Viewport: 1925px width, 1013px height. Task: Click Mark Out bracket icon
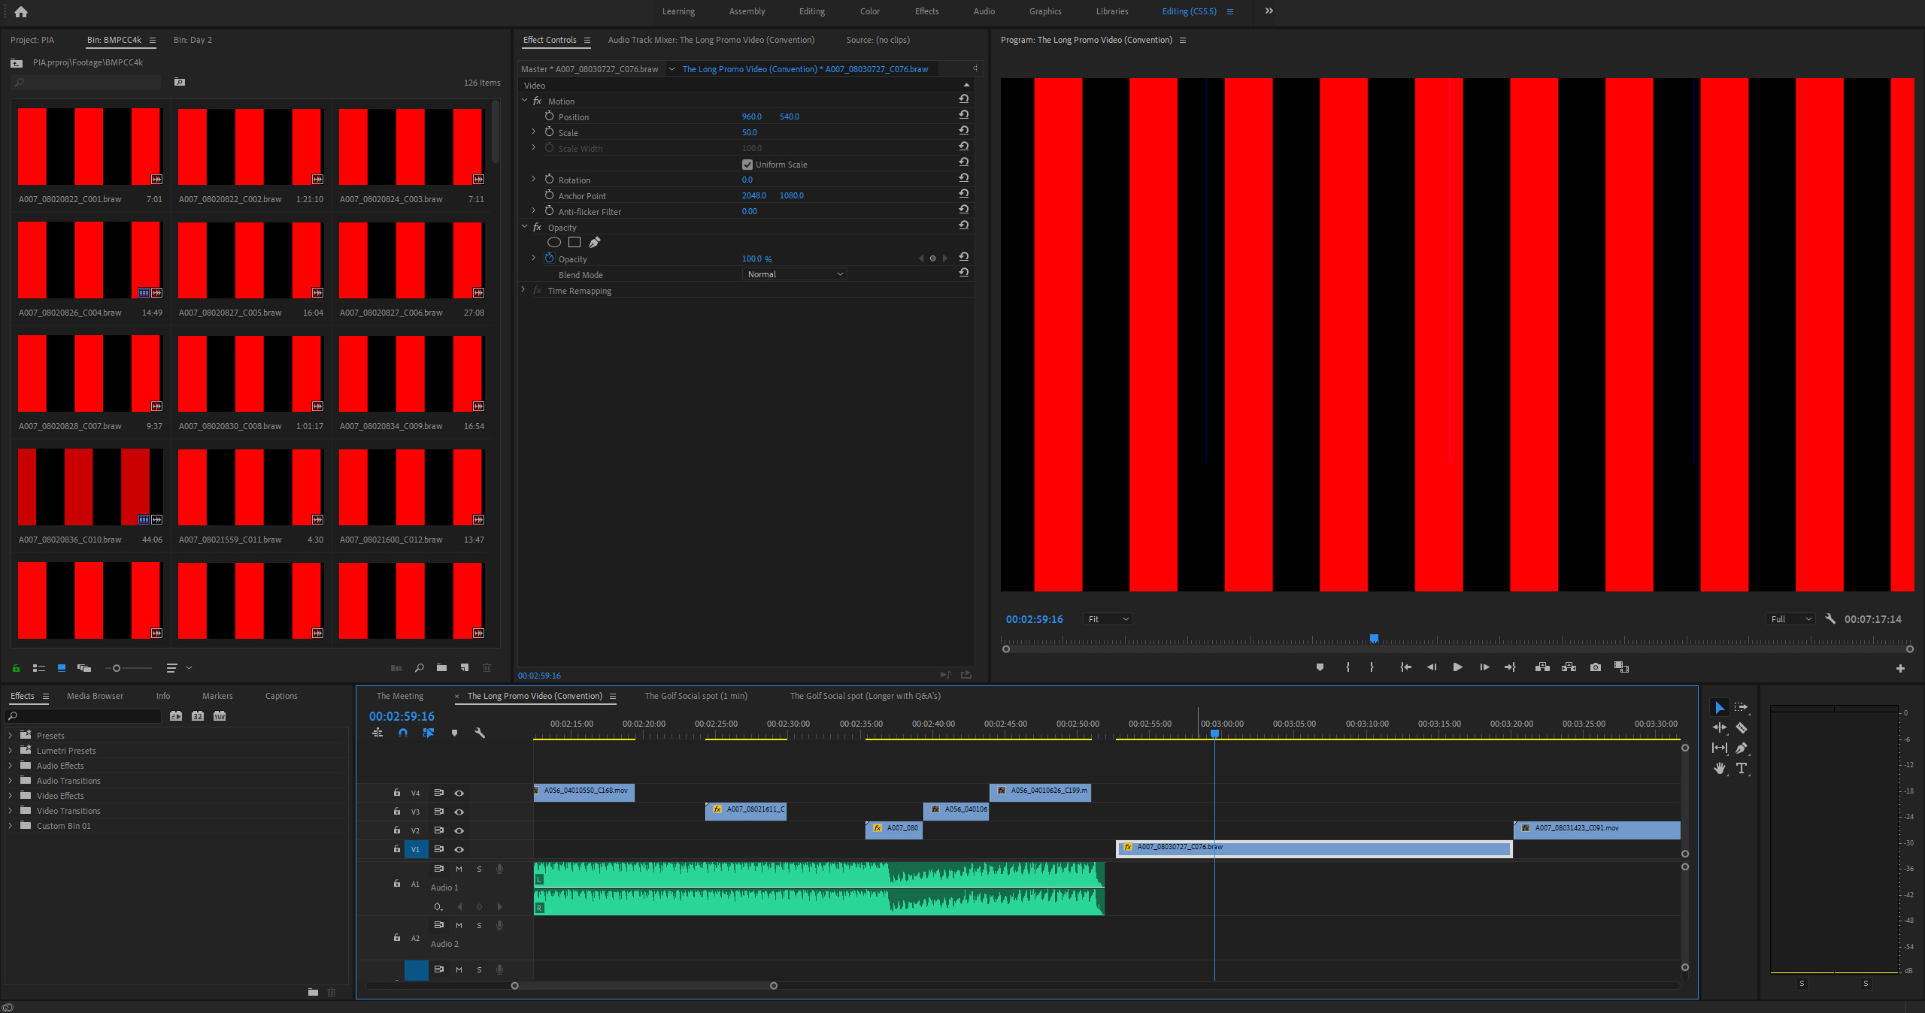pyautogui.click(x=1372, y=667)
